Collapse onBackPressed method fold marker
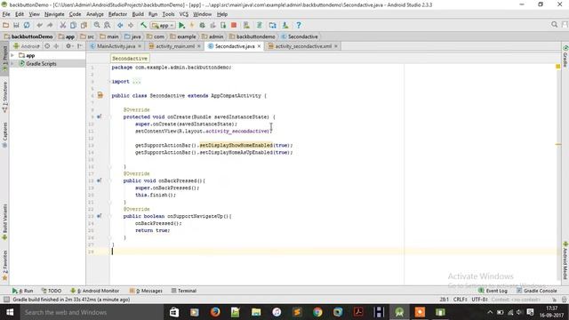The width and height of the screenshot is (569, 320). pos(110,180)
